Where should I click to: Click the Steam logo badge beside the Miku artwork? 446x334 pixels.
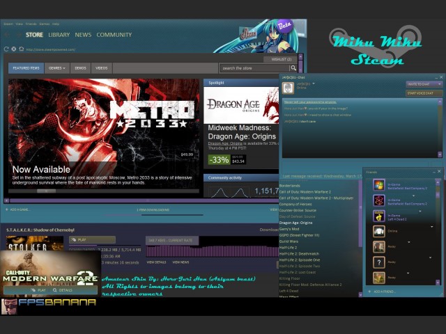(x=248, y=34)
